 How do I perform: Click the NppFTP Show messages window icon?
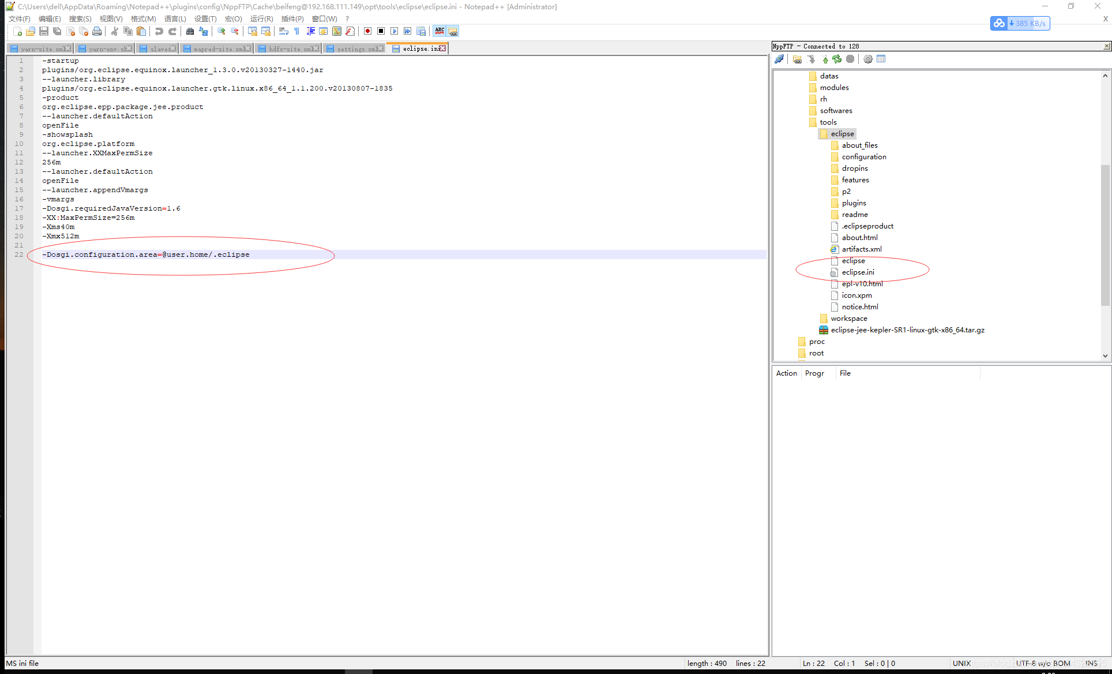pyautogui.click(x=881, y=59)
